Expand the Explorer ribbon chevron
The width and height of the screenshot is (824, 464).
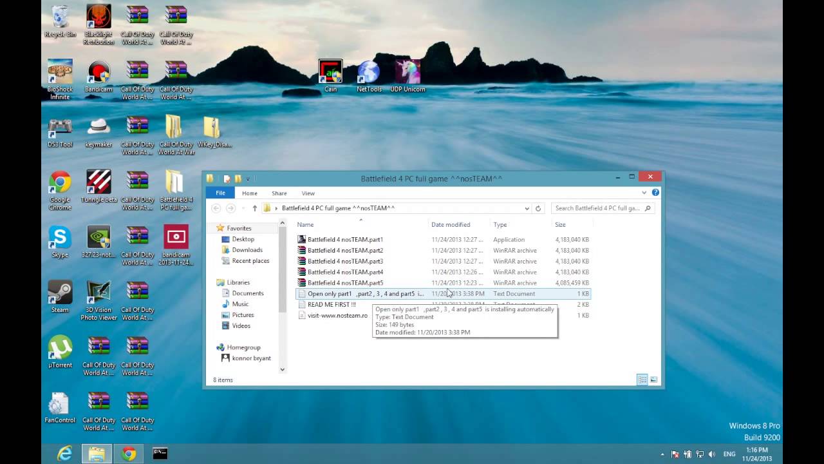pos(644,193)
